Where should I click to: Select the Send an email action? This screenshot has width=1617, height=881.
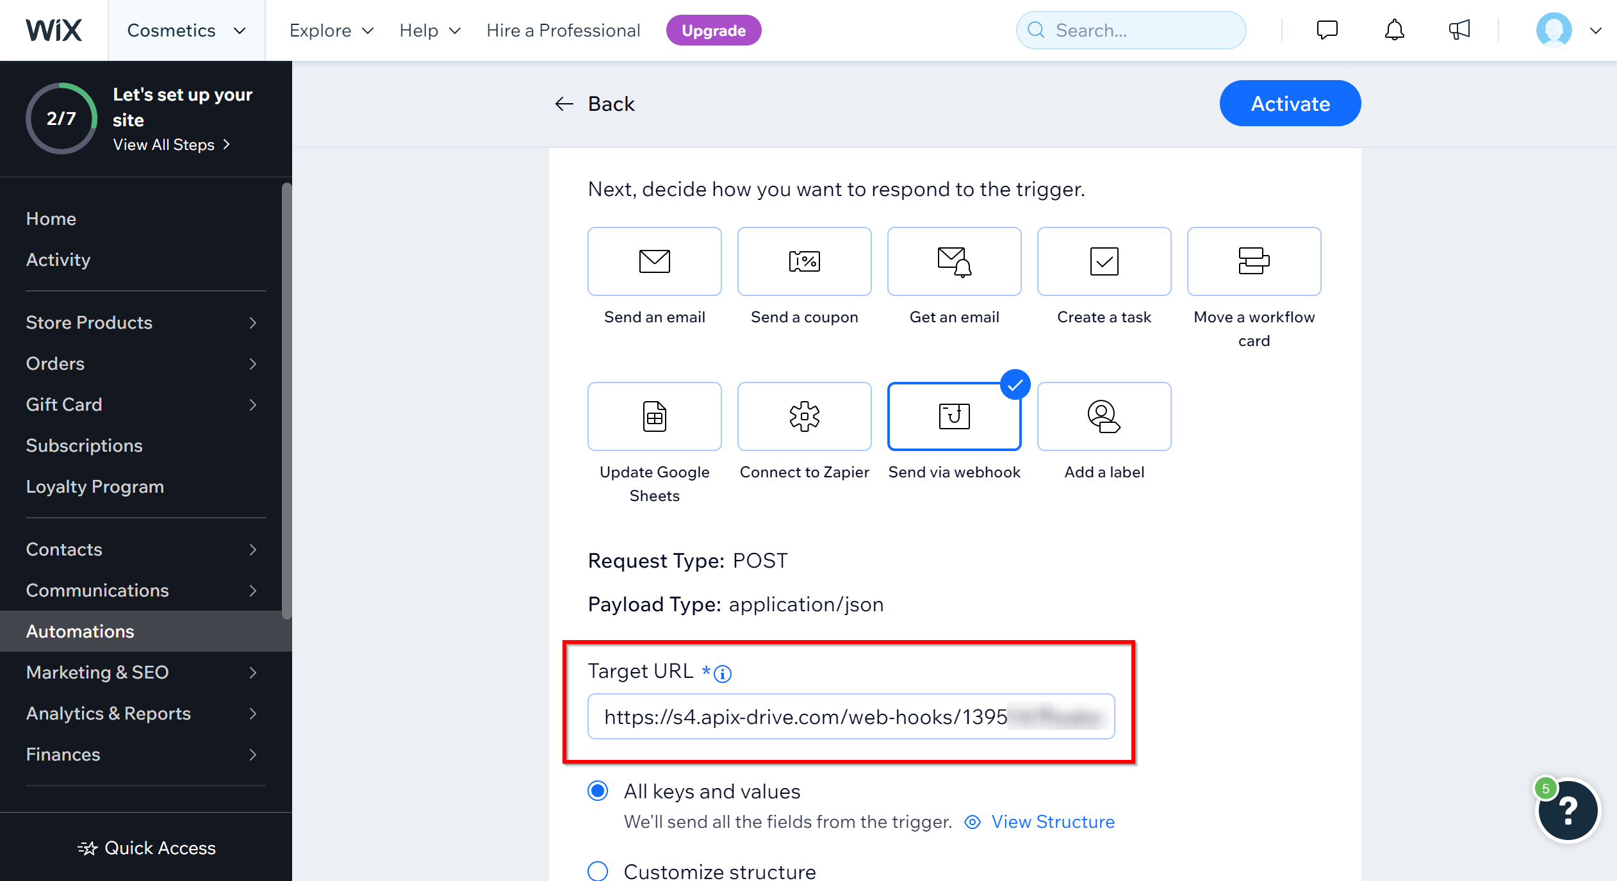pyautogui.click(x=654, y=261)
